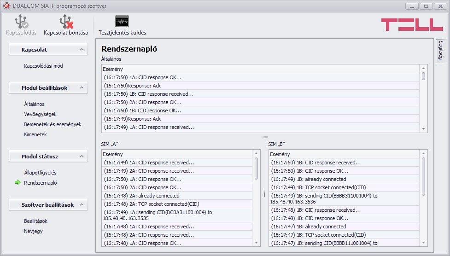Click the scroll down arrow in SIM B log
Image resolution: width=450 pixels, height=256 pixels.
pos(423,243)
